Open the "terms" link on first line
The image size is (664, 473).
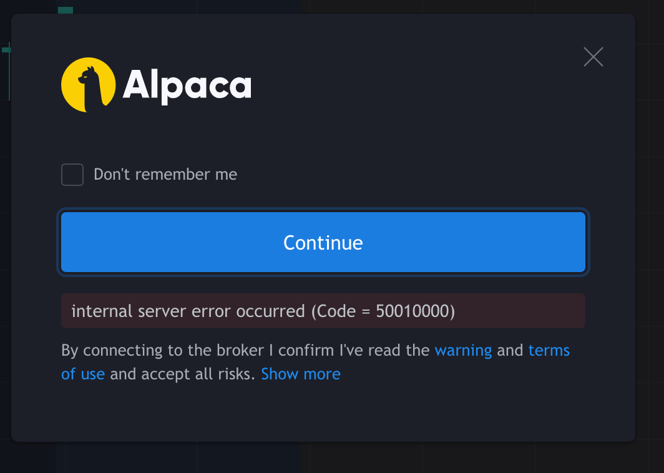coord(549,350)
